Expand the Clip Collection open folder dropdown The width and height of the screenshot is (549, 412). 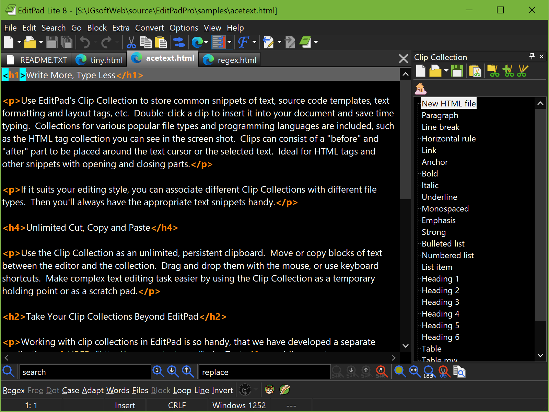tap(446, 71)
